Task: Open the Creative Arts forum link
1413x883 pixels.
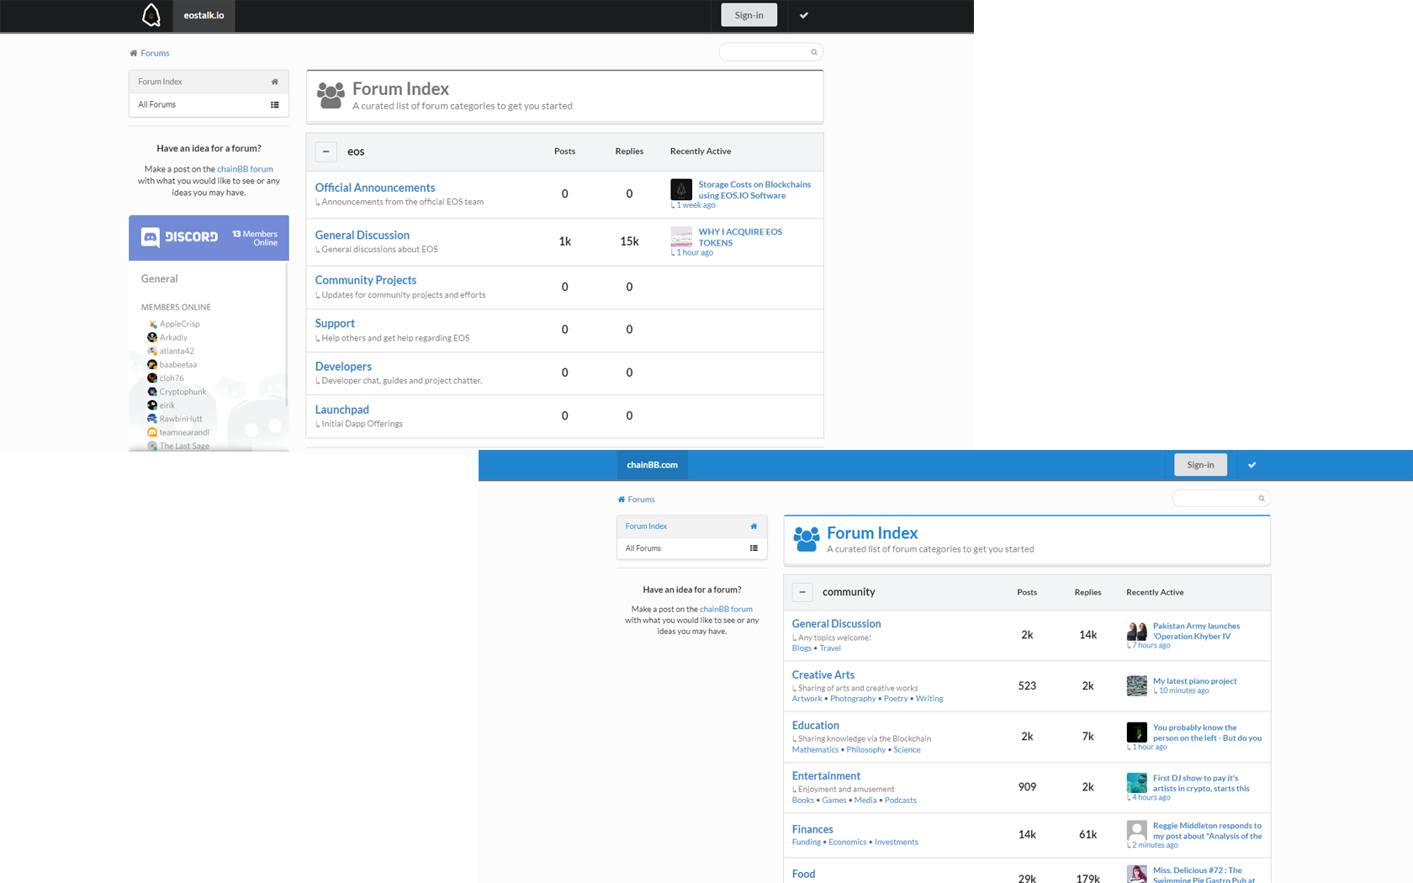Action: coord(823,674)
